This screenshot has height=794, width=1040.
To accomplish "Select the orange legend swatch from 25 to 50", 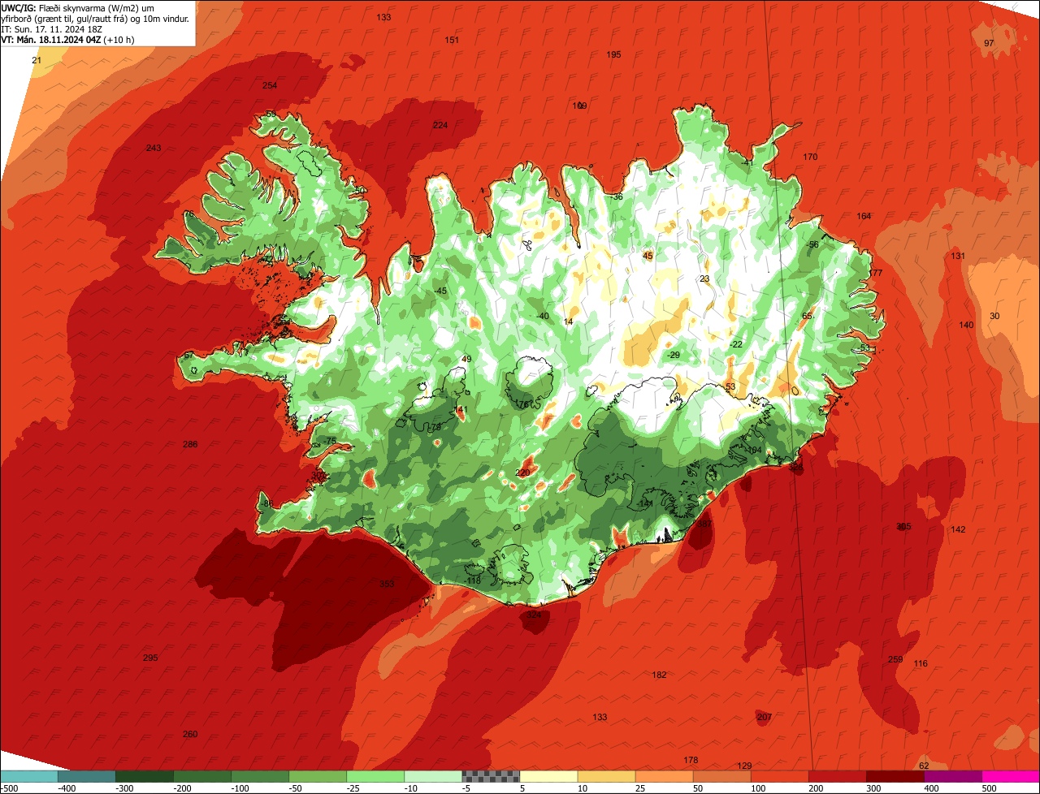I will [664, 776].
